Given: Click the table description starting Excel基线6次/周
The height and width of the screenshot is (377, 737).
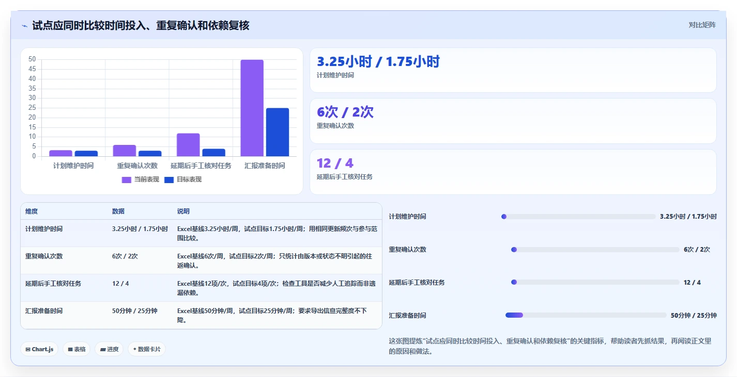Looking at the screenshot, I should click(x=274, y=260).
